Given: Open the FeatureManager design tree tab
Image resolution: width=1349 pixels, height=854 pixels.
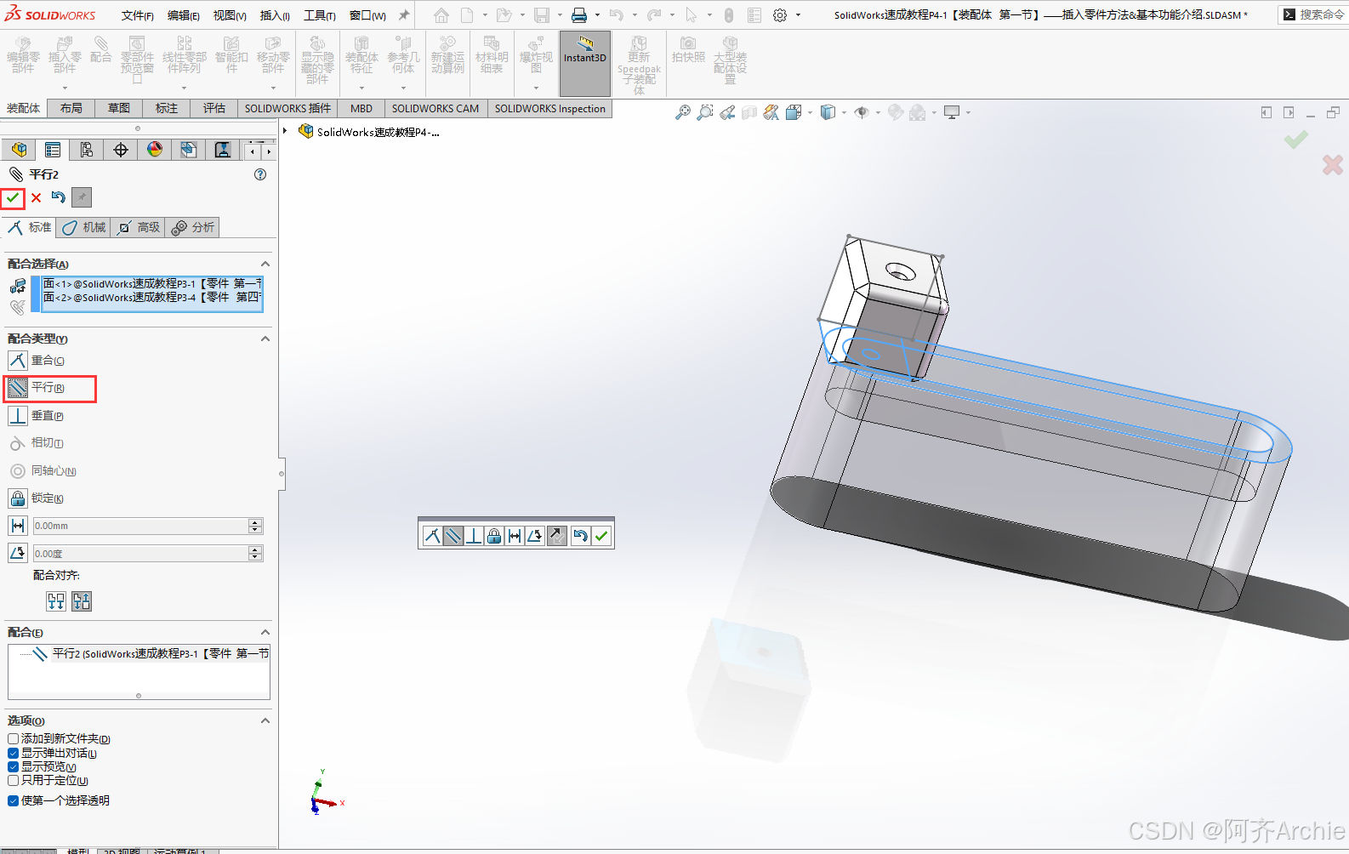Looking at the screenshot, I should (19, 150).
